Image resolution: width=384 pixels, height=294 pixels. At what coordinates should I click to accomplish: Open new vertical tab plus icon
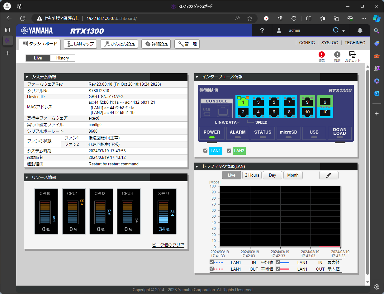(8, 53)
